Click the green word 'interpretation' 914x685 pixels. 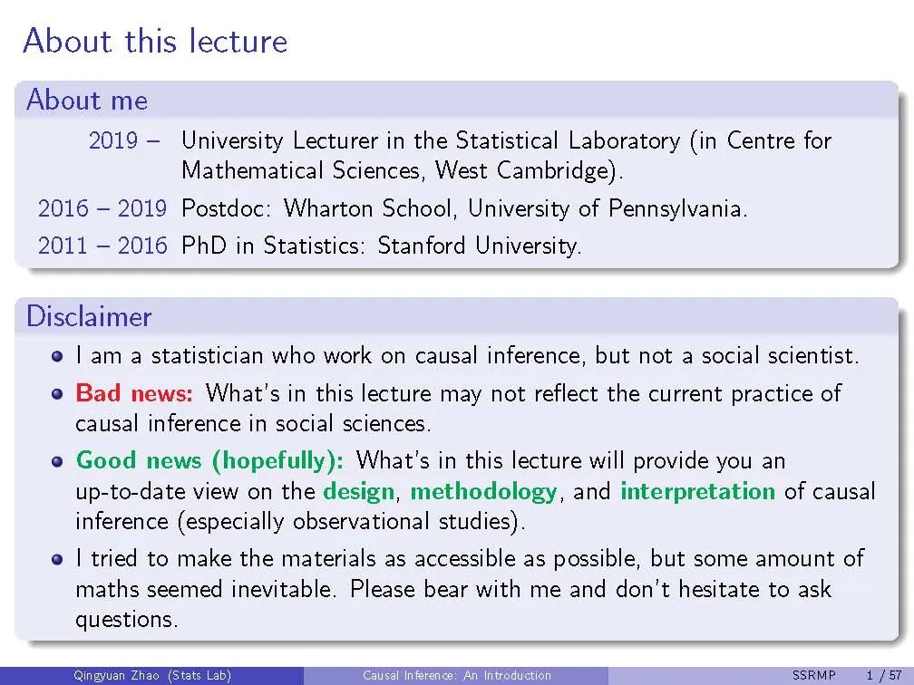pos(697,492)
